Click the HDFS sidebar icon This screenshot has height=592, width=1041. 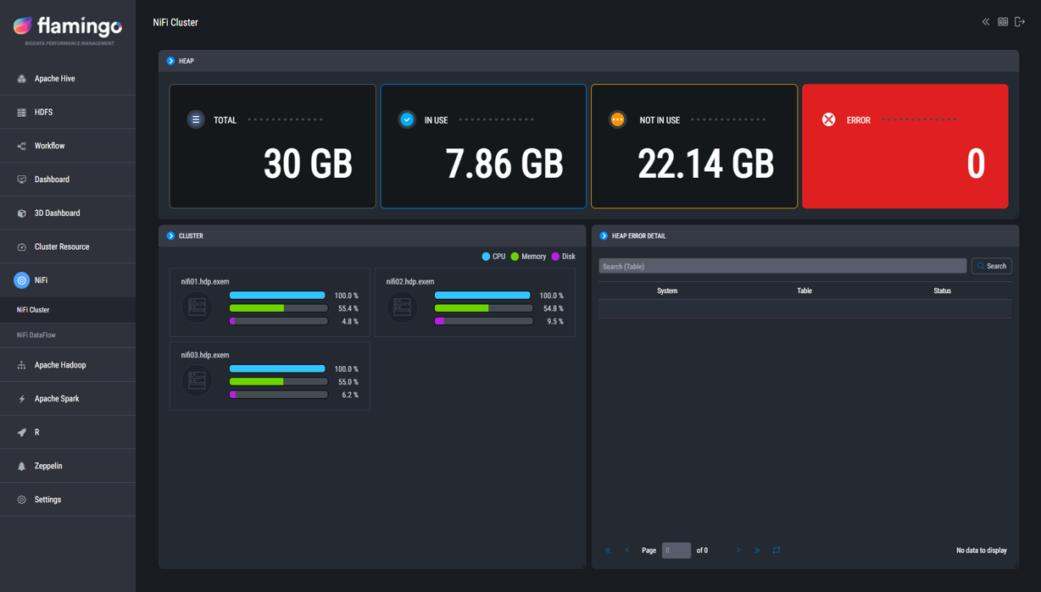[22, 113]
